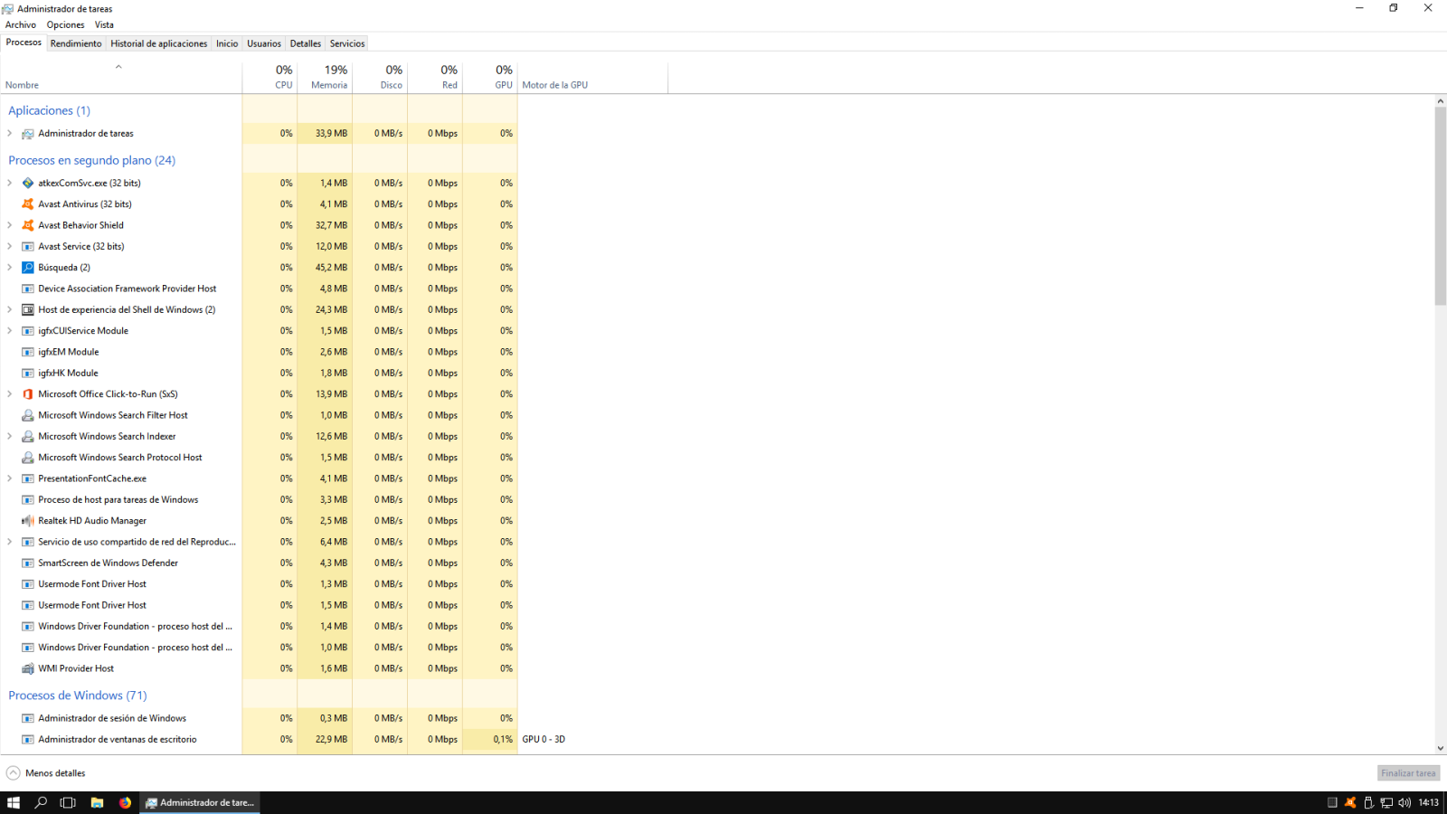Click the Avast Behavior Shield icon

28,225
